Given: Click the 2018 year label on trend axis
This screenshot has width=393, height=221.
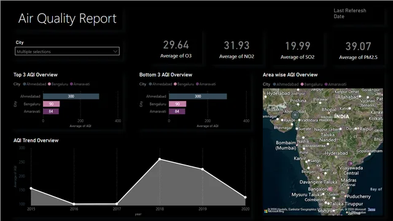Looking at the screenshot, I should pos(160,209).
